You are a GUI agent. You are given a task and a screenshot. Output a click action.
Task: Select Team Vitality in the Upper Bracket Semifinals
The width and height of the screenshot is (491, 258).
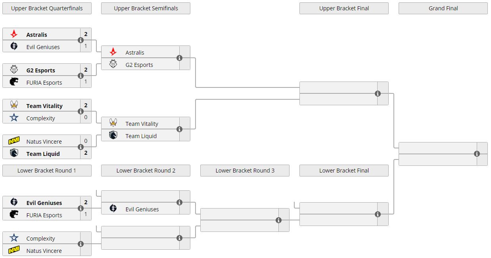point(142,124)
